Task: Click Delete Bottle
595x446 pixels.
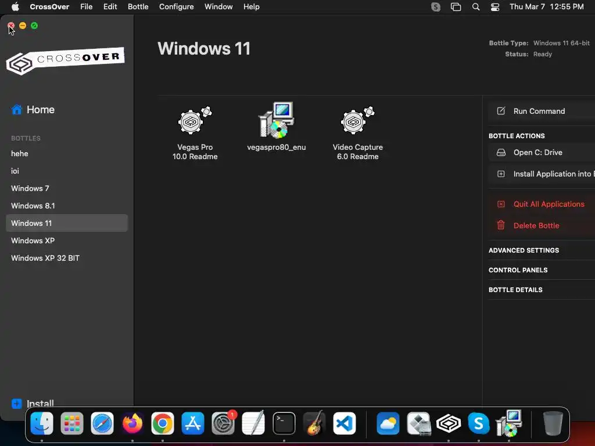Action: pyautogui.click(x=542, y=226)
